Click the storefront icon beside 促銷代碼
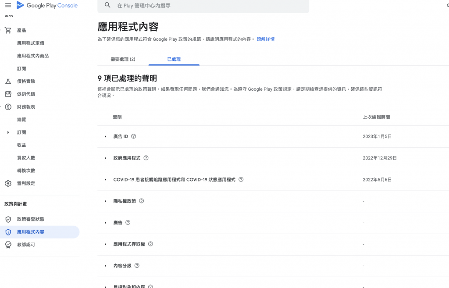449x288 pixels. coord(8,94)
